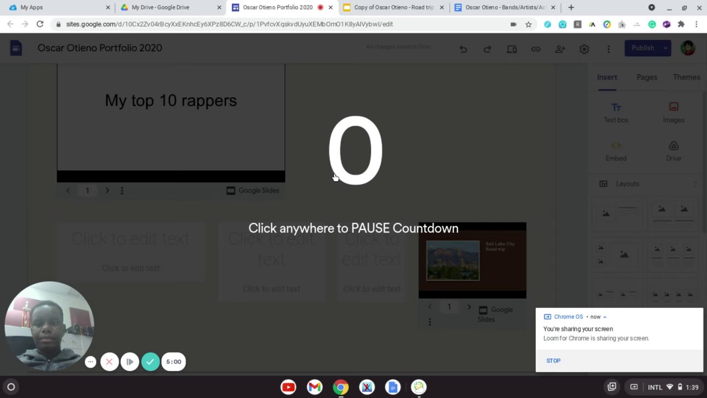Open Google account avatar
This screenshot has width=707, height=398.
point(688,48)
